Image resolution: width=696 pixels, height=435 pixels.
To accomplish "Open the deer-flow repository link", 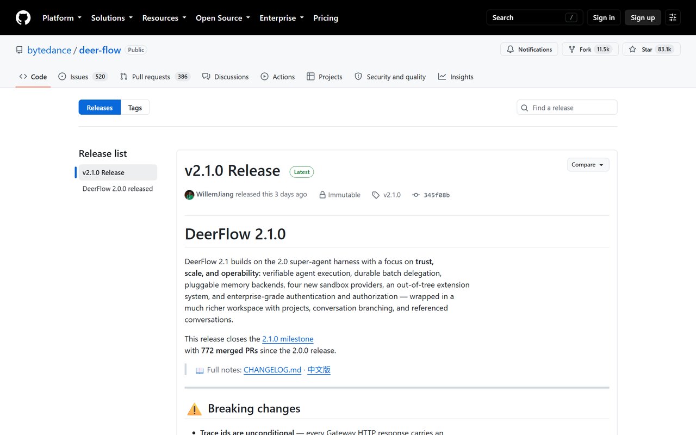I will tap(100, 50).
